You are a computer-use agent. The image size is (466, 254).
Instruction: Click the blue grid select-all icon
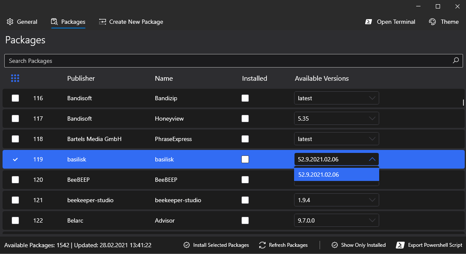(x=15, y=78)
